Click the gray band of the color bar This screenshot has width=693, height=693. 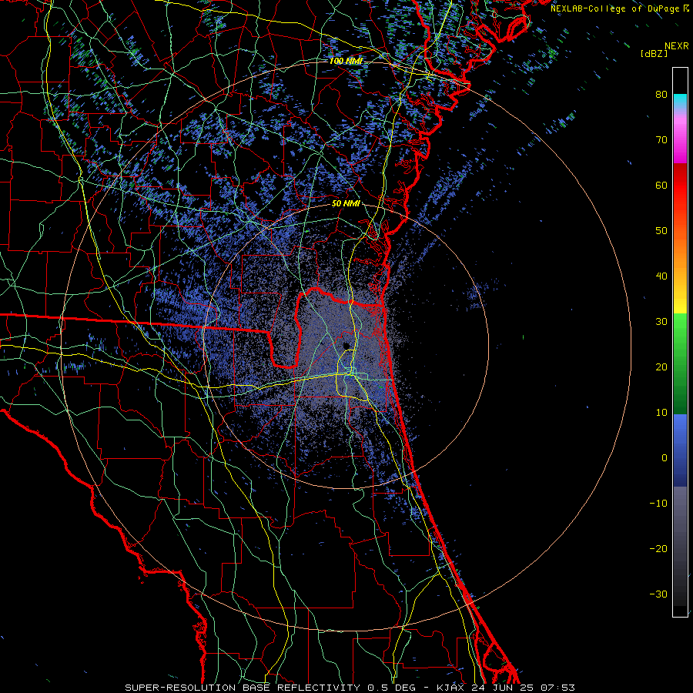click(x=680, y=546)
